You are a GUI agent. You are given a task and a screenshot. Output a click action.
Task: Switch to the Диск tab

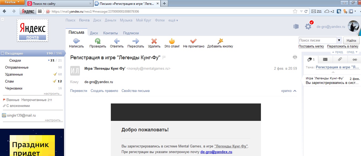[x=94, y=33]
